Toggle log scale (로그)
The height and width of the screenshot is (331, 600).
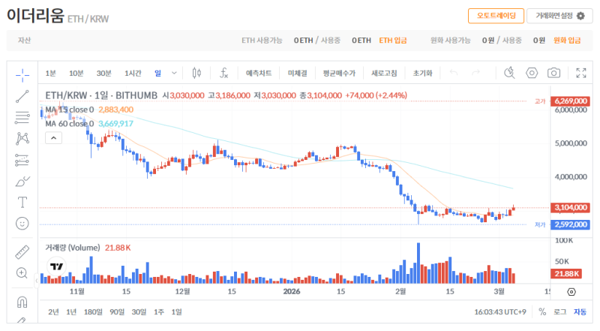(x=559, y=311)
